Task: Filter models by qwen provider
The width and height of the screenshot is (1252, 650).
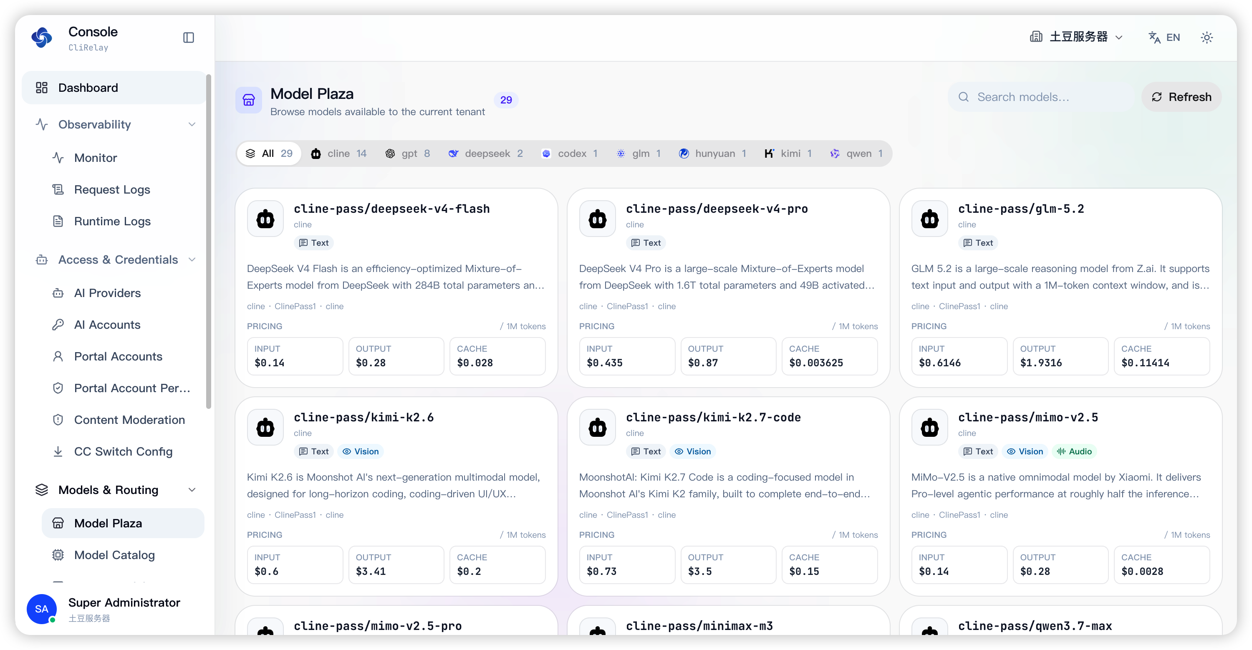Action: pos(856,154)
